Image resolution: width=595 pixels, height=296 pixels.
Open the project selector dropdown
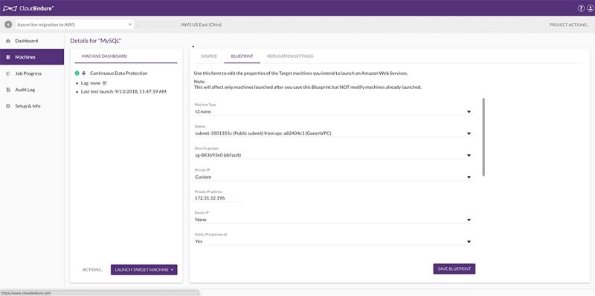[x=74, y=24]
